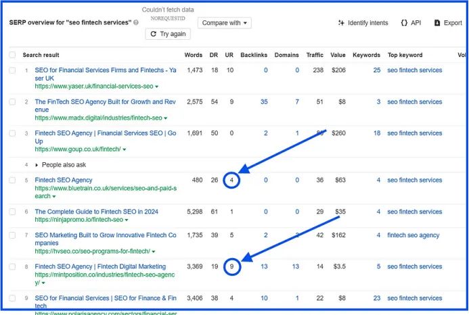Viewport: 469px width, 315px height.
Task: Check the box for the Yaser UK result
Action: (12, 70)
